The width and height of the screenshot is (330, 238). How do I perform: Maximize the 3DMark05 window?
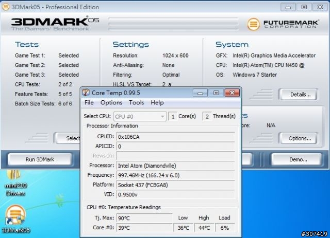click(x=304, y=7)
